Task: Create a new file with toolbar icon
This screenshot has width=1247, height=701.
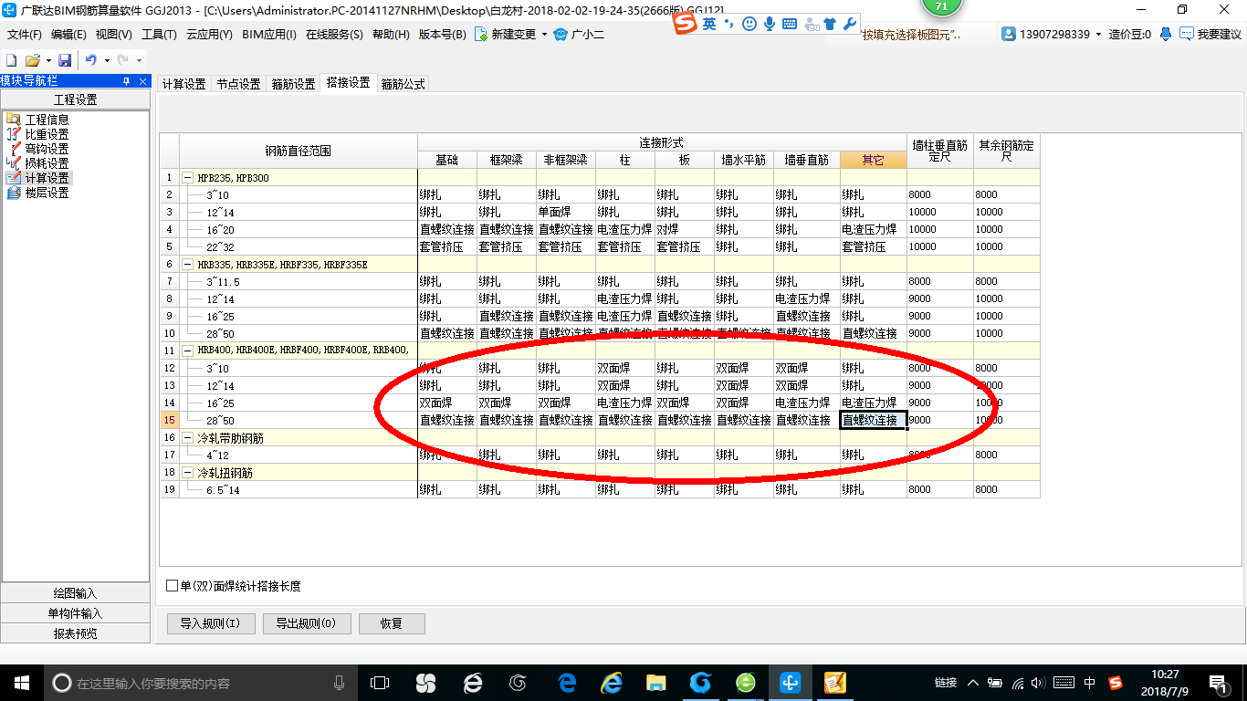Action: (12, 60)
